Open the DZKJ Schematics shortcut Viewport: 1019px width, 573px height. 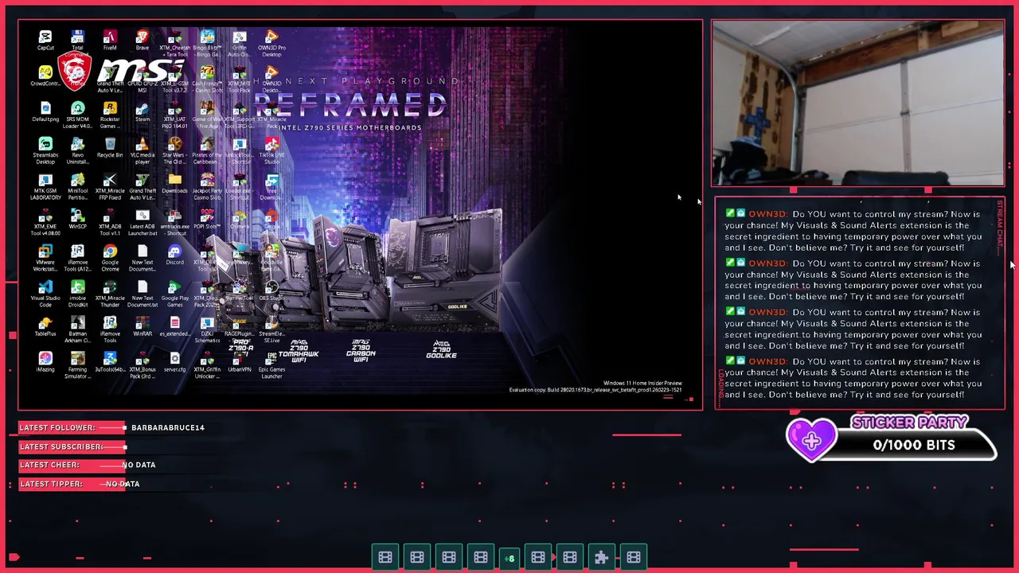pos(207,330)
